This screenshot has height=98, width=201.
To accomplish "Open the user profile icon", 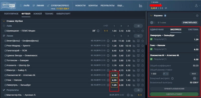I will 196,6.
